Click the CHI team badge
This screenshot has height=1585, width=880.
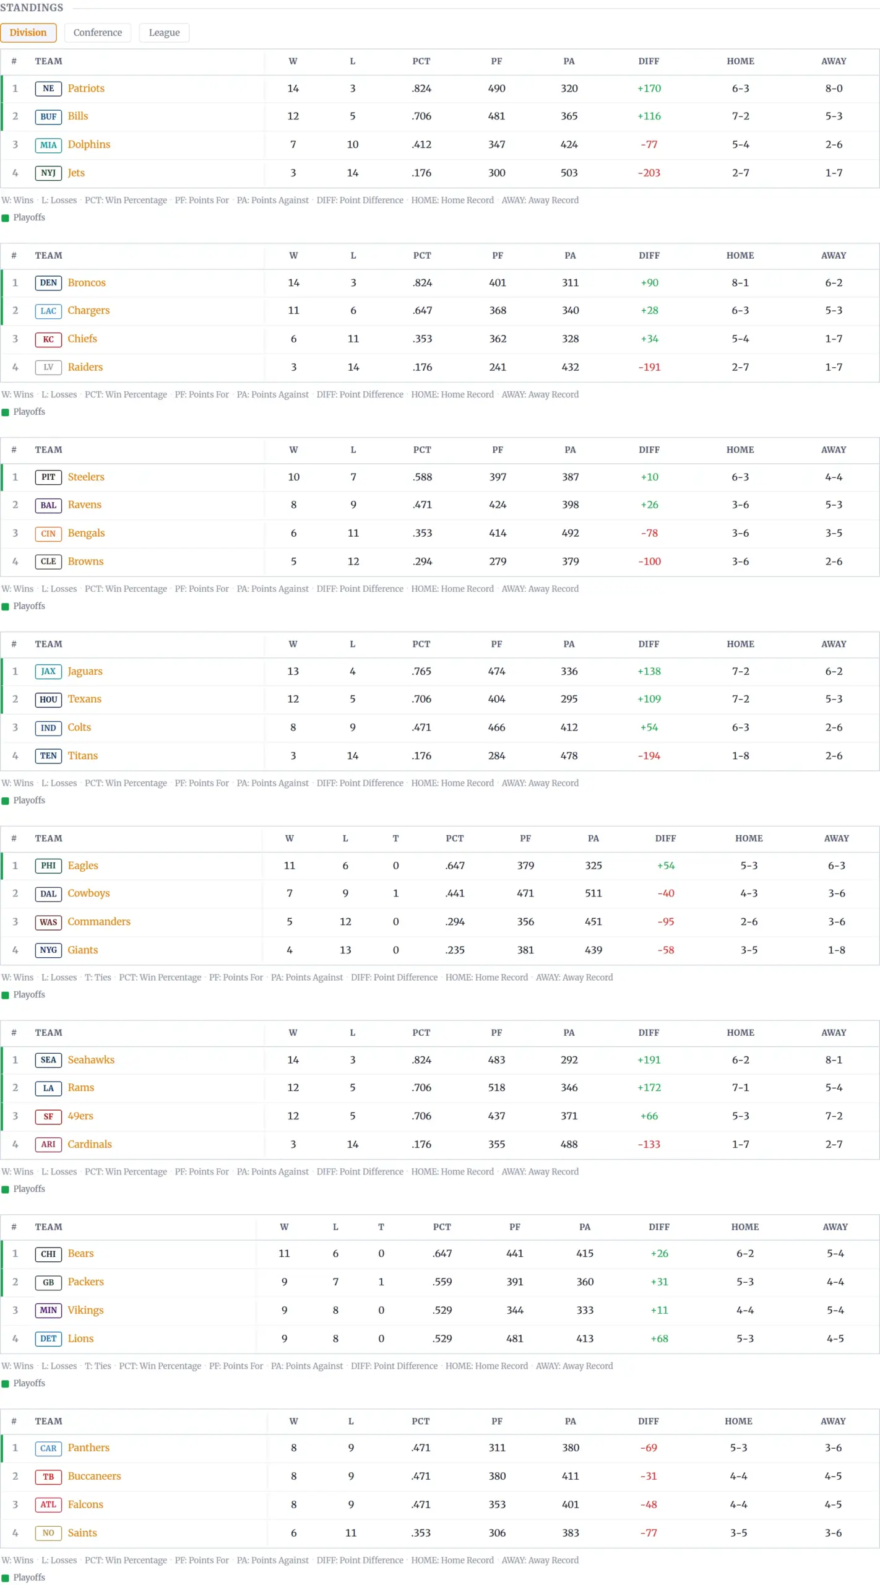point(48,1254)
